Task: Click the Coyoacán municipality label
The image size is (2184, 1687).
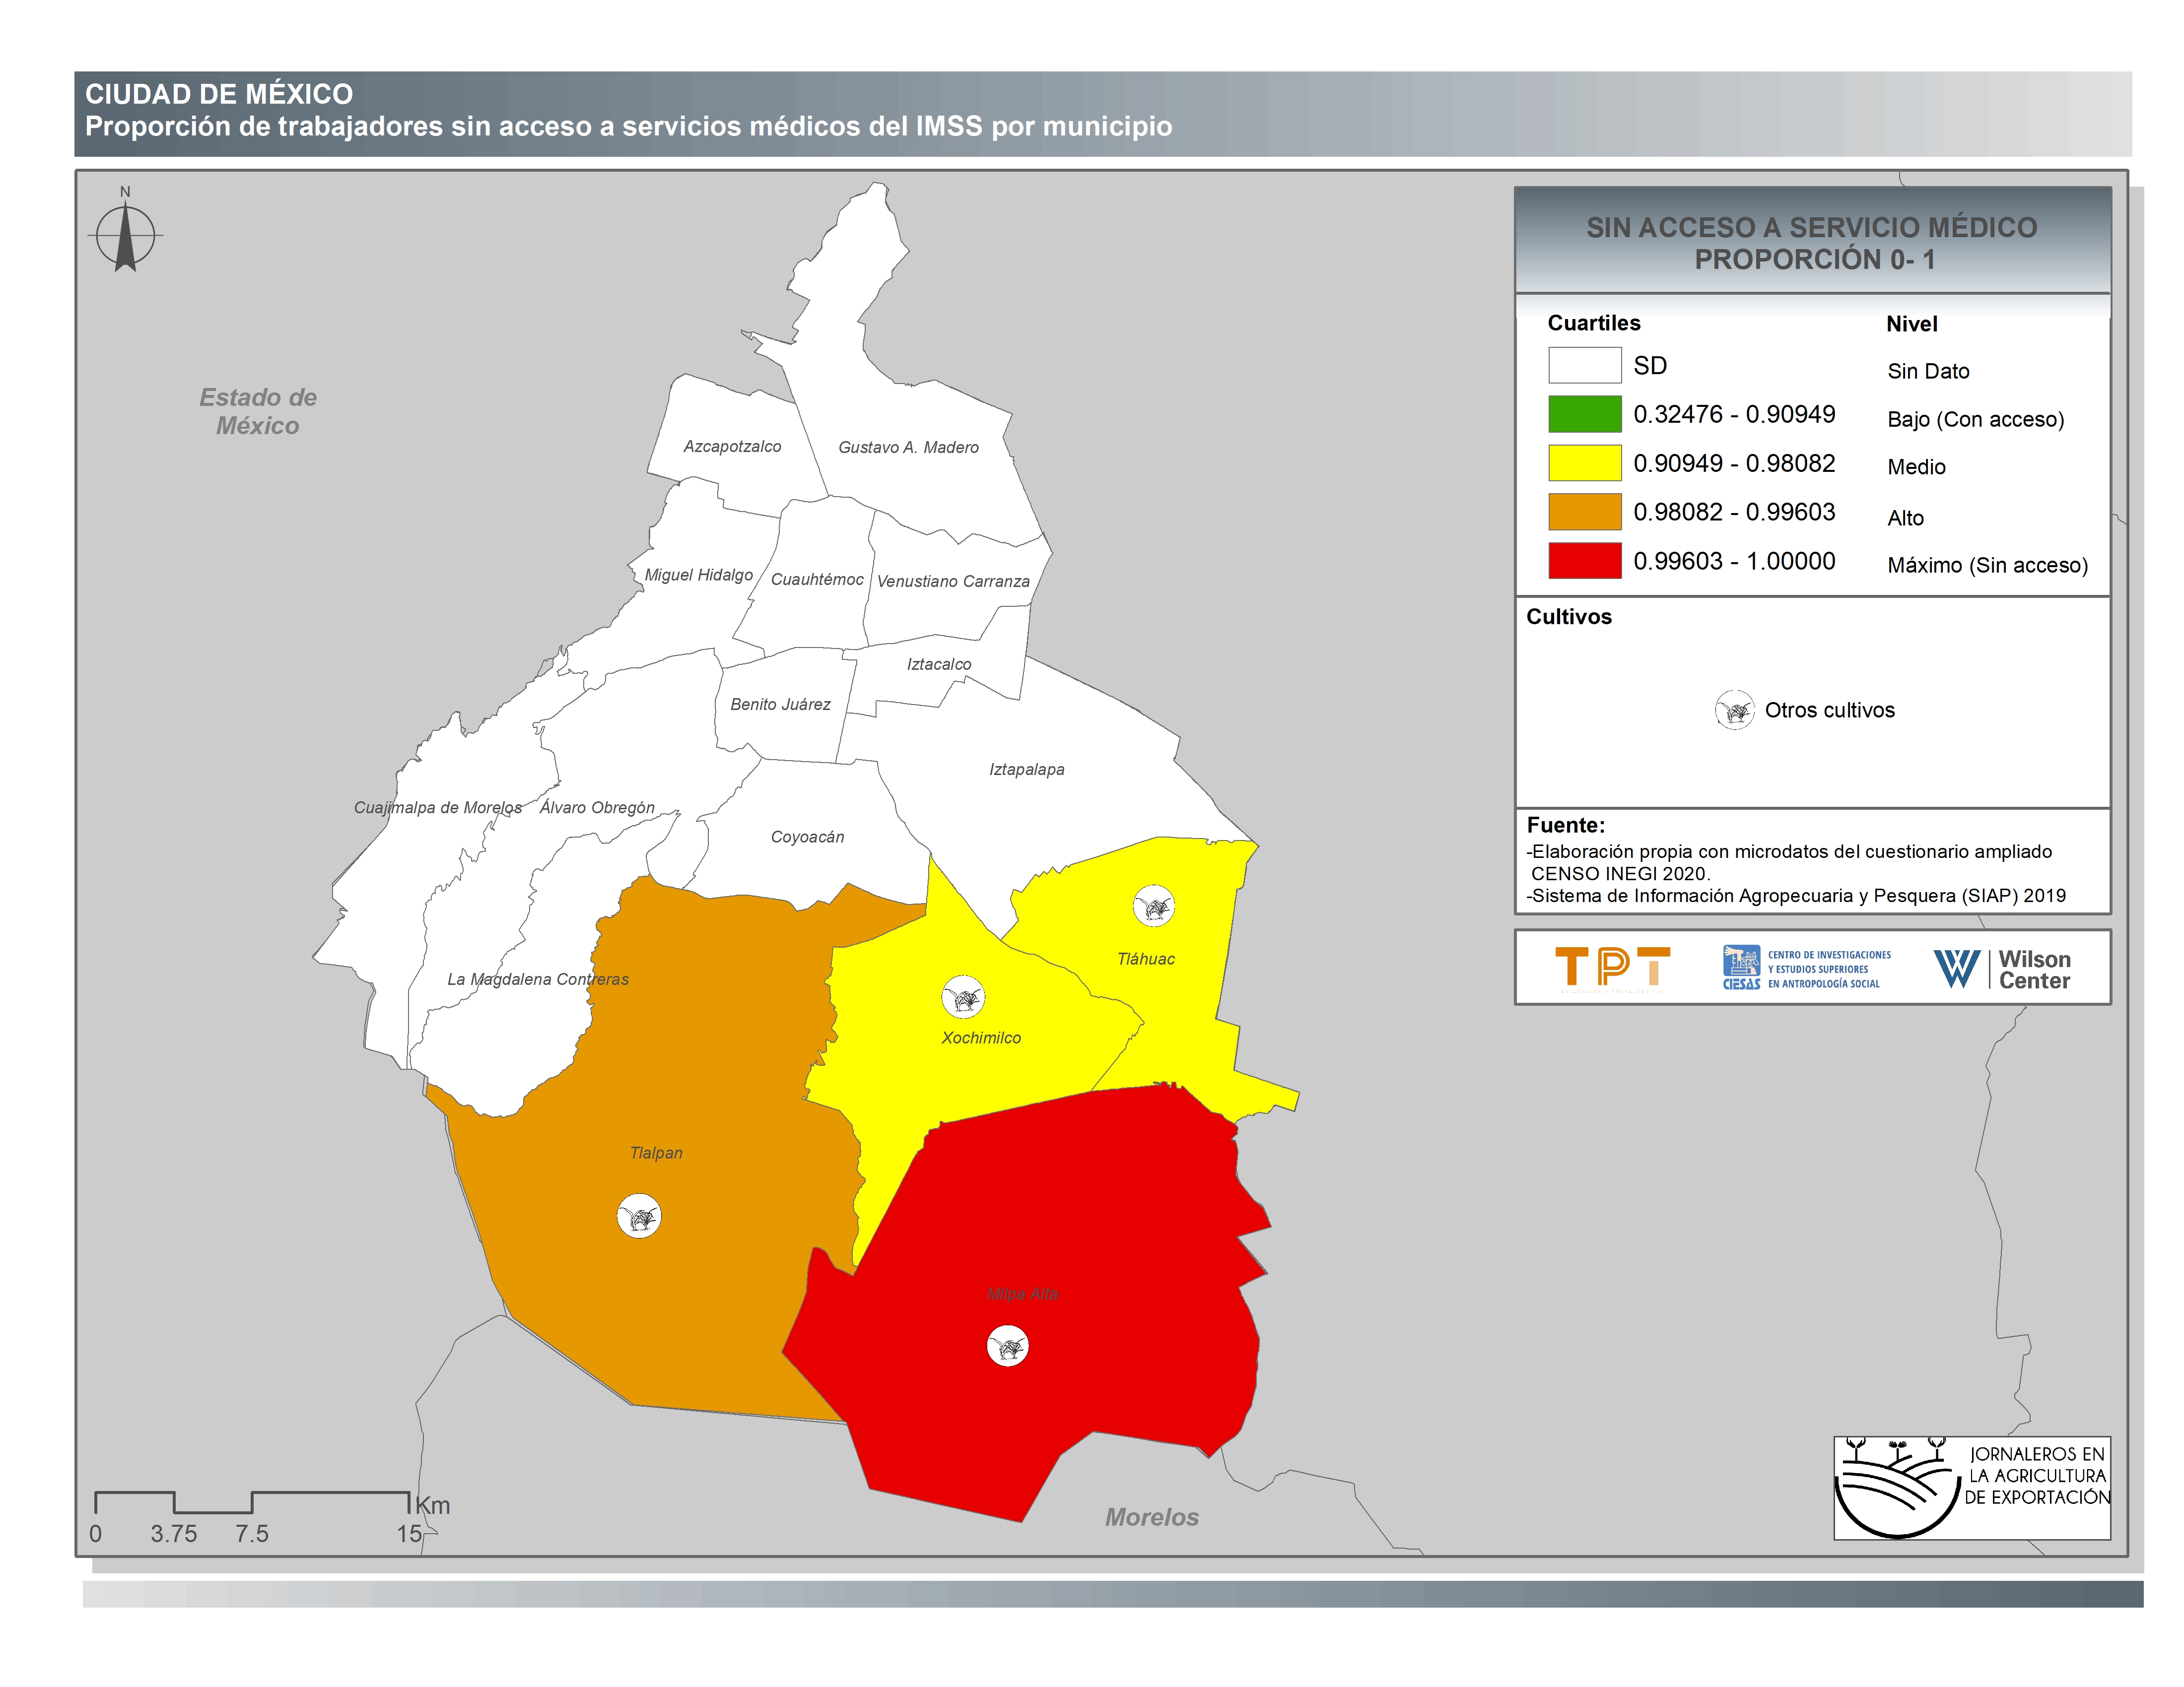Action: (807, 838)
